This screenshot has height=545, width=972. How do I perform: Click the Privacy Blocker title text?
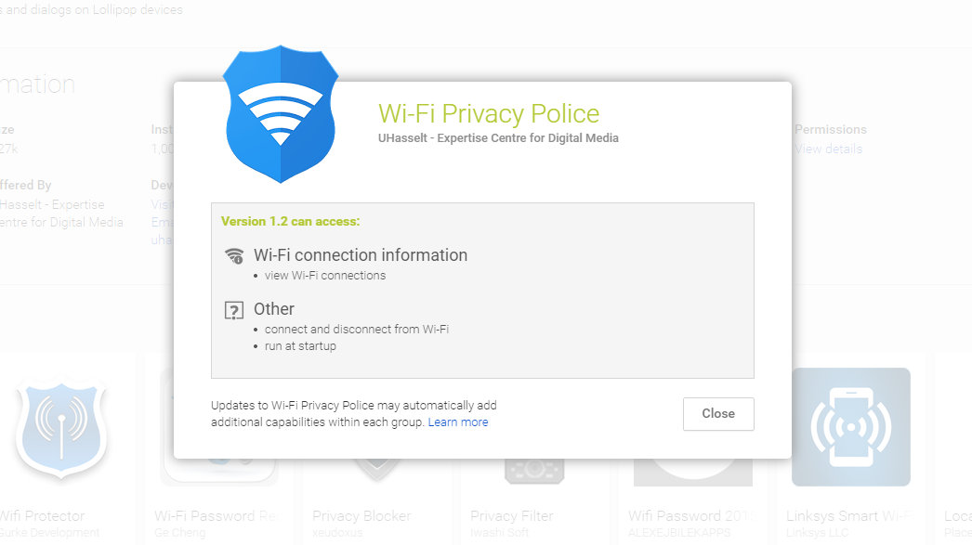coord(361,516)
